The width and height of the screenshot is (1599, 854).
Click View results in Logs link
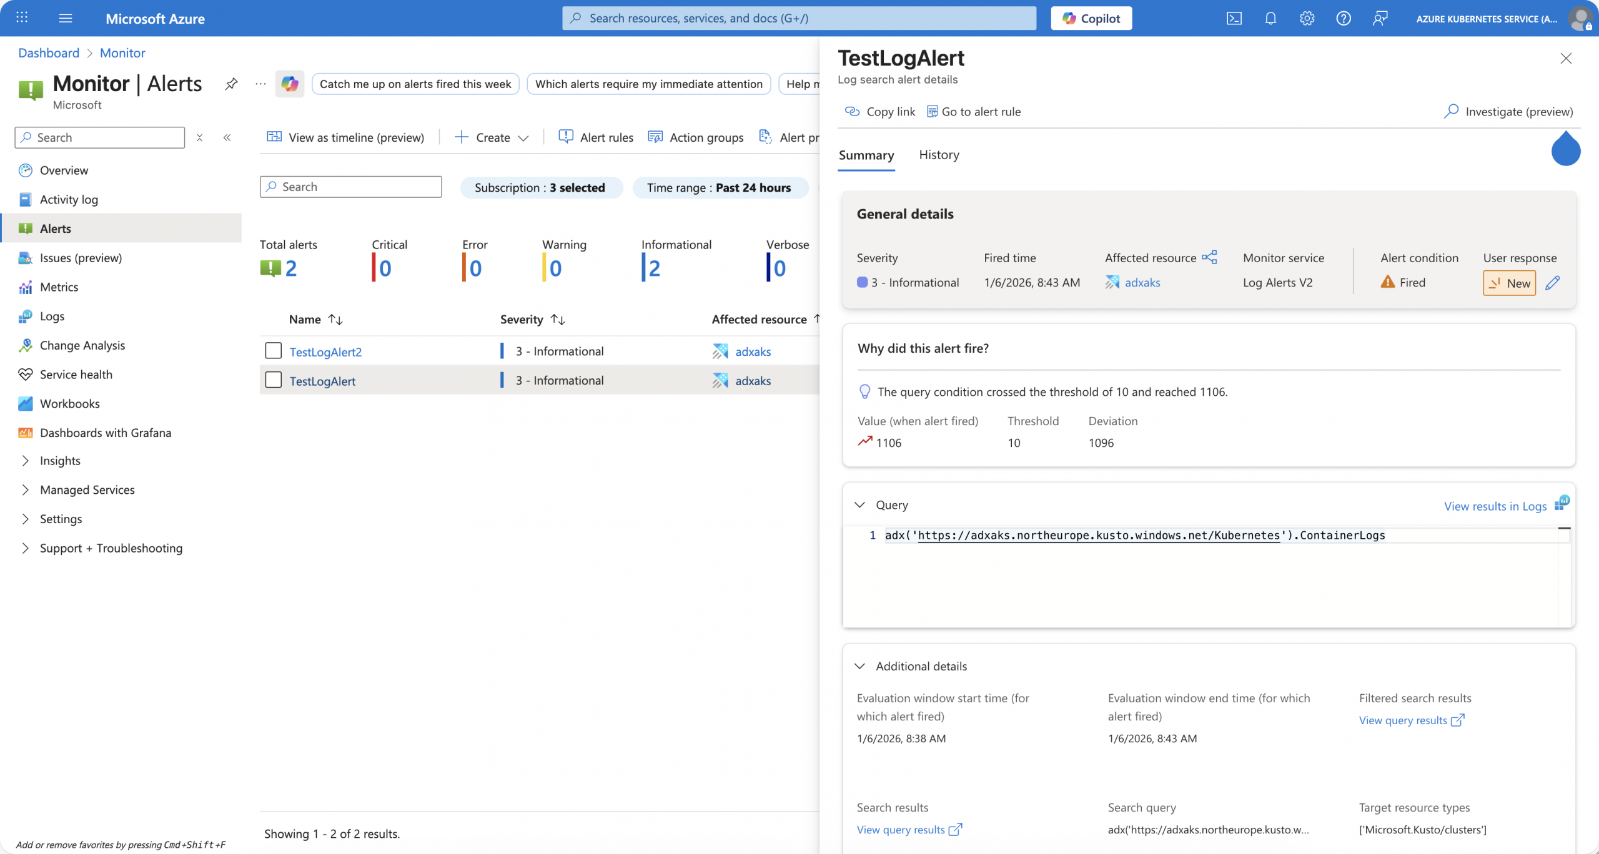1495,506
